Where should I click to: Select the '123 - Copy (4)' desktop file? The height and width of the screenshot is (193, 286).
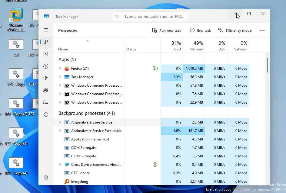16,166
